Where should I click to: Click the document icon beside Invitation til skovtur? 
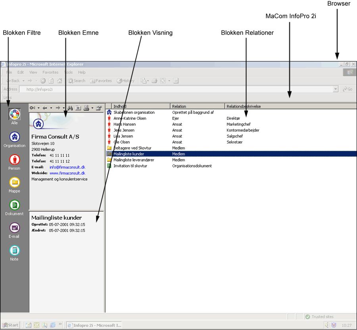pos(109,166)
